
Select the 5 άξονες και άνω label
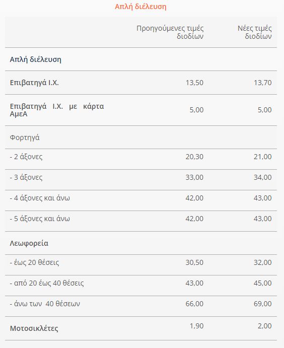[x=40, y=219]
